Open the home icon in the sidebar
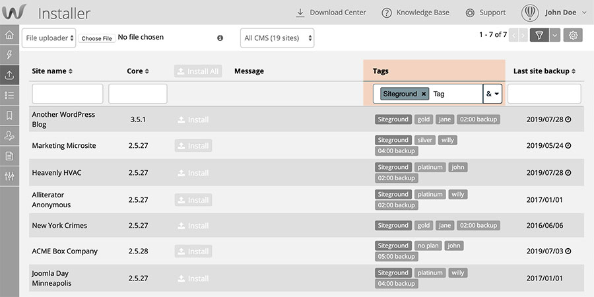The height and width of the screenshot is (297, 594). 9,35
